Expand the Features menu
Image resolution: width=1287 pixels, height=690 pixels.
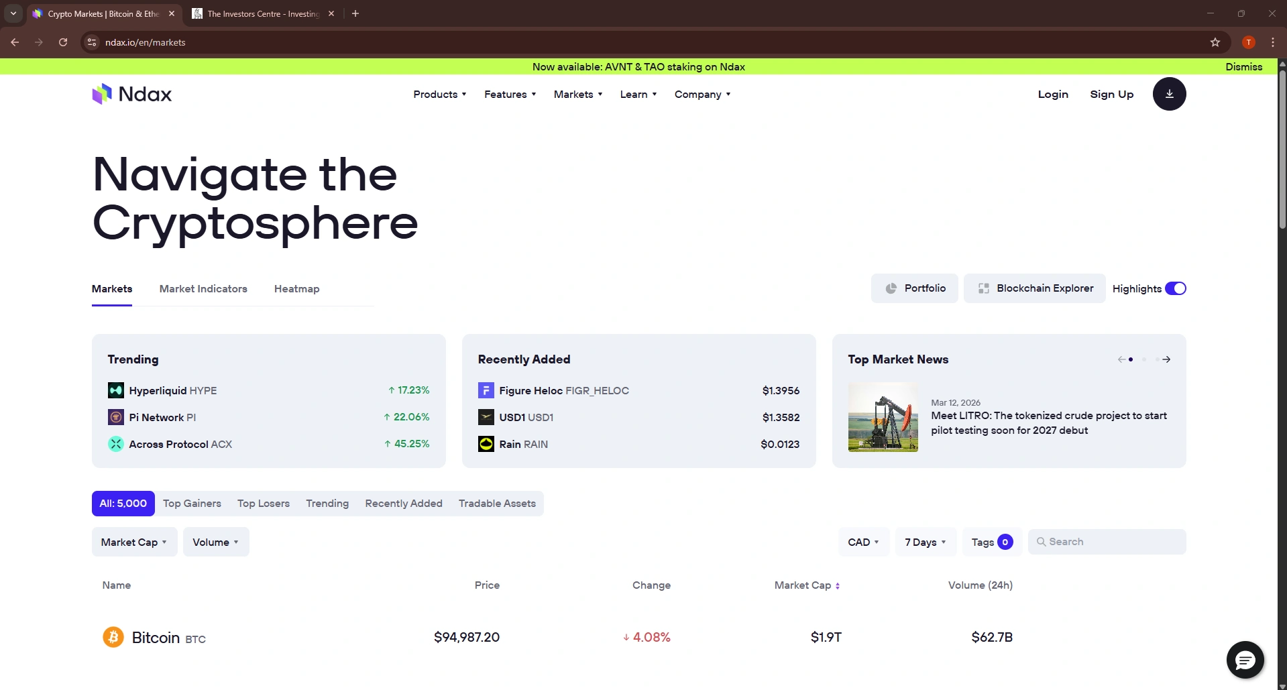(510, 95)
